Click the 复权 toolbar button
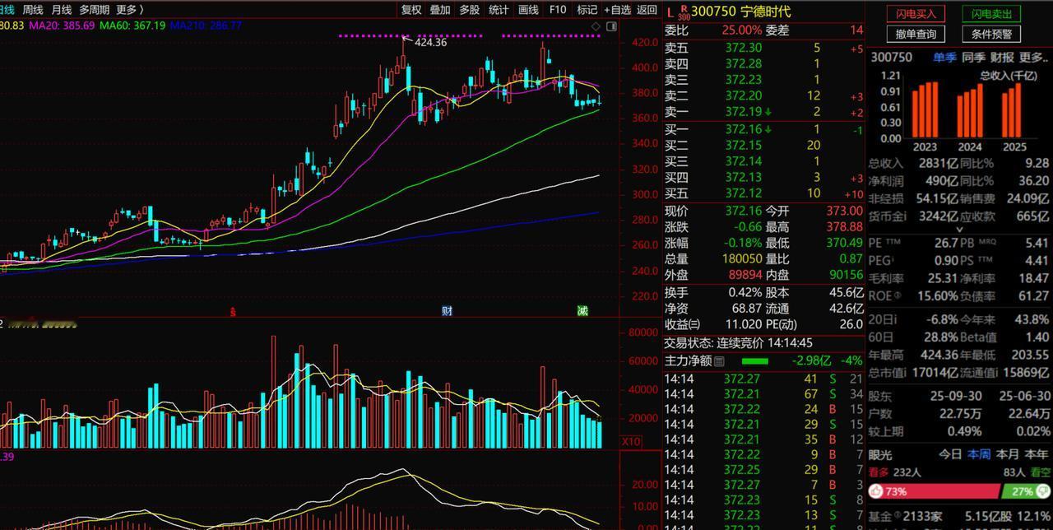Screen dimensions: 1053x530 pyautogui.click(x=411, y=10)
